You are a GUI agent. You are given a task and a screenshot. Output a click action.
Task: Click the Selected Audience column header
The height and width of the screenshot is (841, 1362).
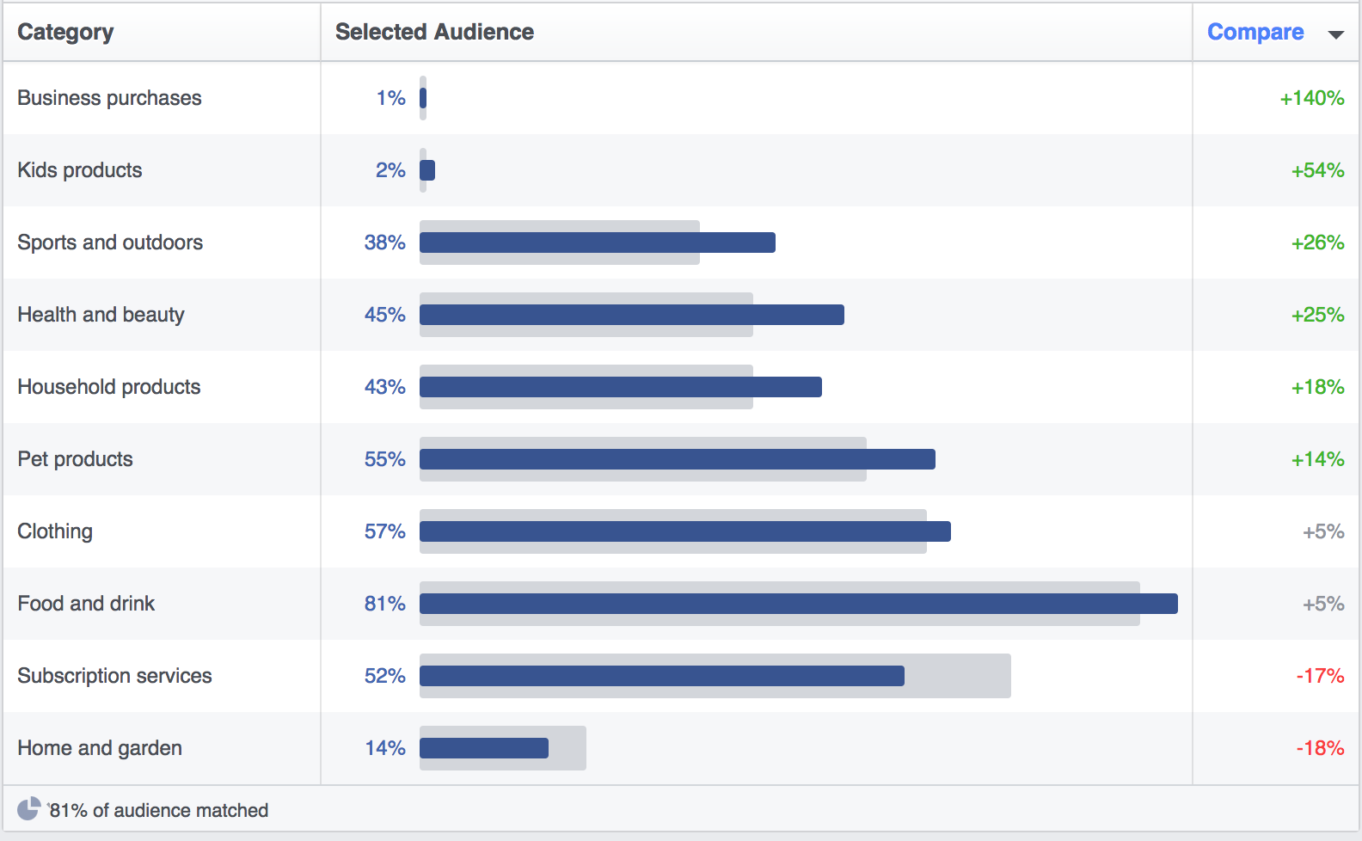[x=434, y=32]
